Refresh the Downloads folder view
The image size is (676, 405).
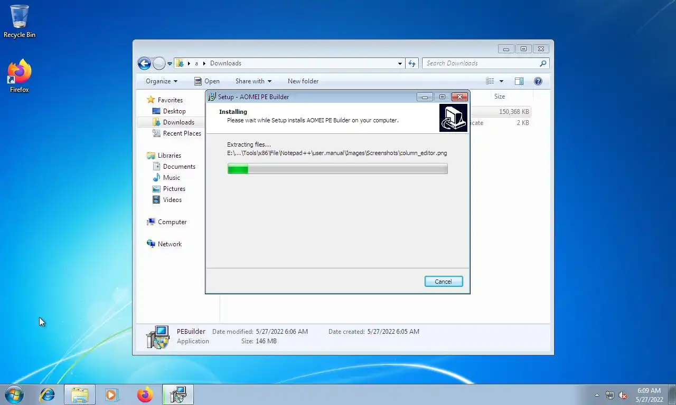tap(412, 63)
